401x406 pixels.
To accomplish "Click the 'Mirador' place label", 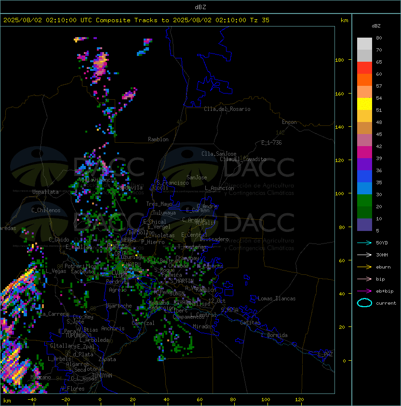I will 203,326.
